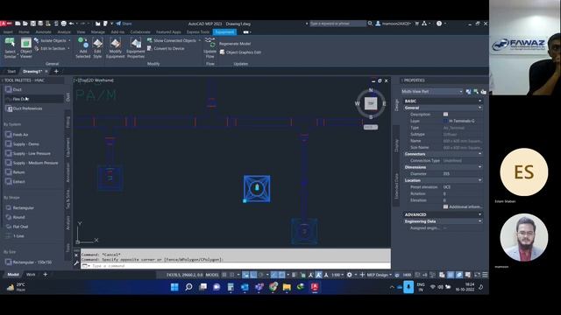Image resolution: width=561 pixels, height=315 pixels.
Task: Open the Edit Style tool
Action: [x=97, y=47]
